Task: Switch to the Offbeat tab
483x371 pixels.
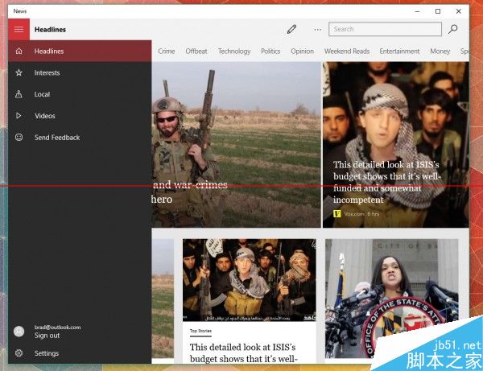Action: click(x=196, y=52)
